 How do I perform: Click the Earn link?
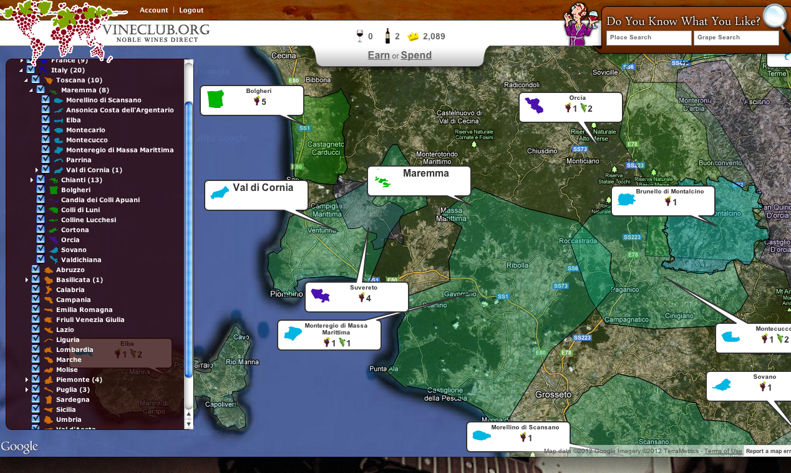click(x=379, y=55)
